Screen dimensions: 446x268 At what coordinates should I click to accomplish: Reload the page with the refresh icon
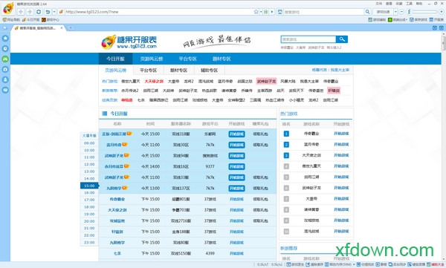click(x=39, y=12)
